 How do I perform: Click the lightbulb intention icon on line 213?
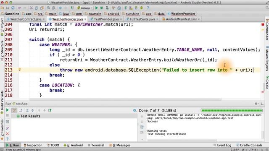tap(20, 70)
